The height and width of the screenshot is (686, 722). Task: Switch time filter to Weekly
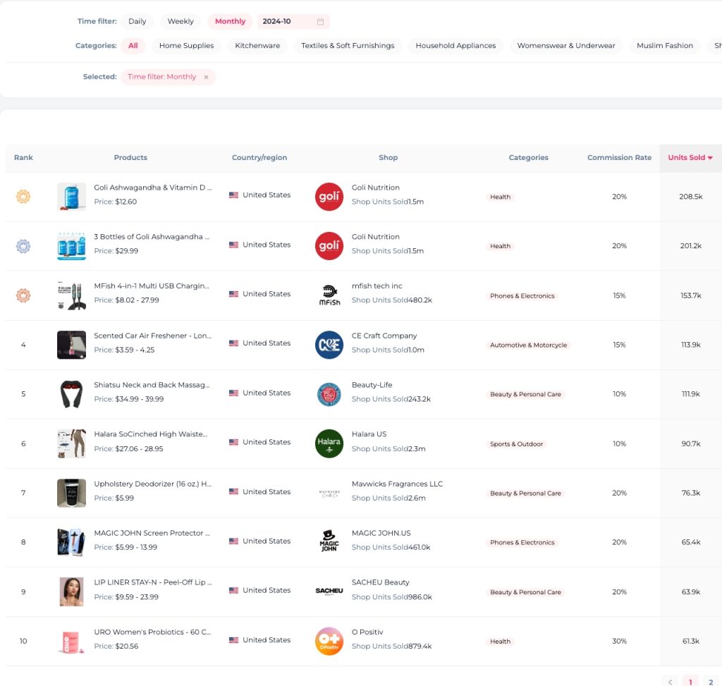[180, 22]
